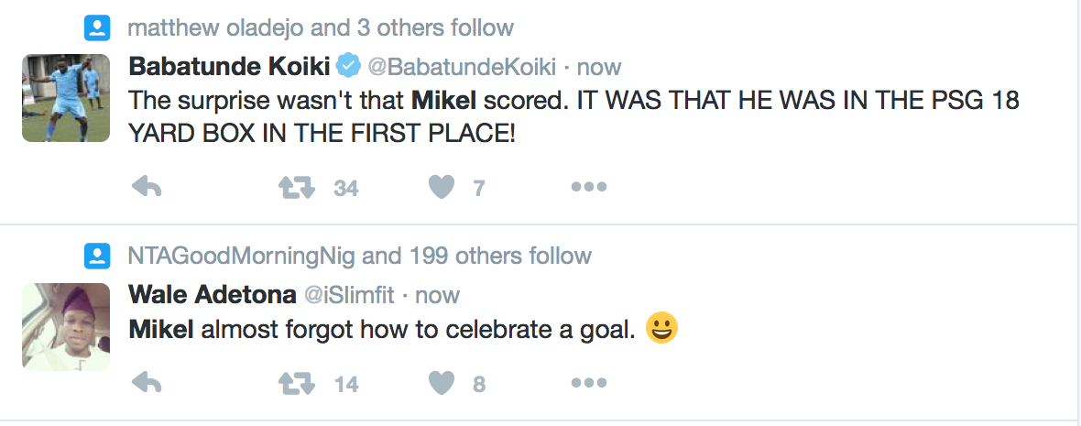Open @iSlimfit handle link
Viewport: 1081px width, 426px height.
coord(348,295)
